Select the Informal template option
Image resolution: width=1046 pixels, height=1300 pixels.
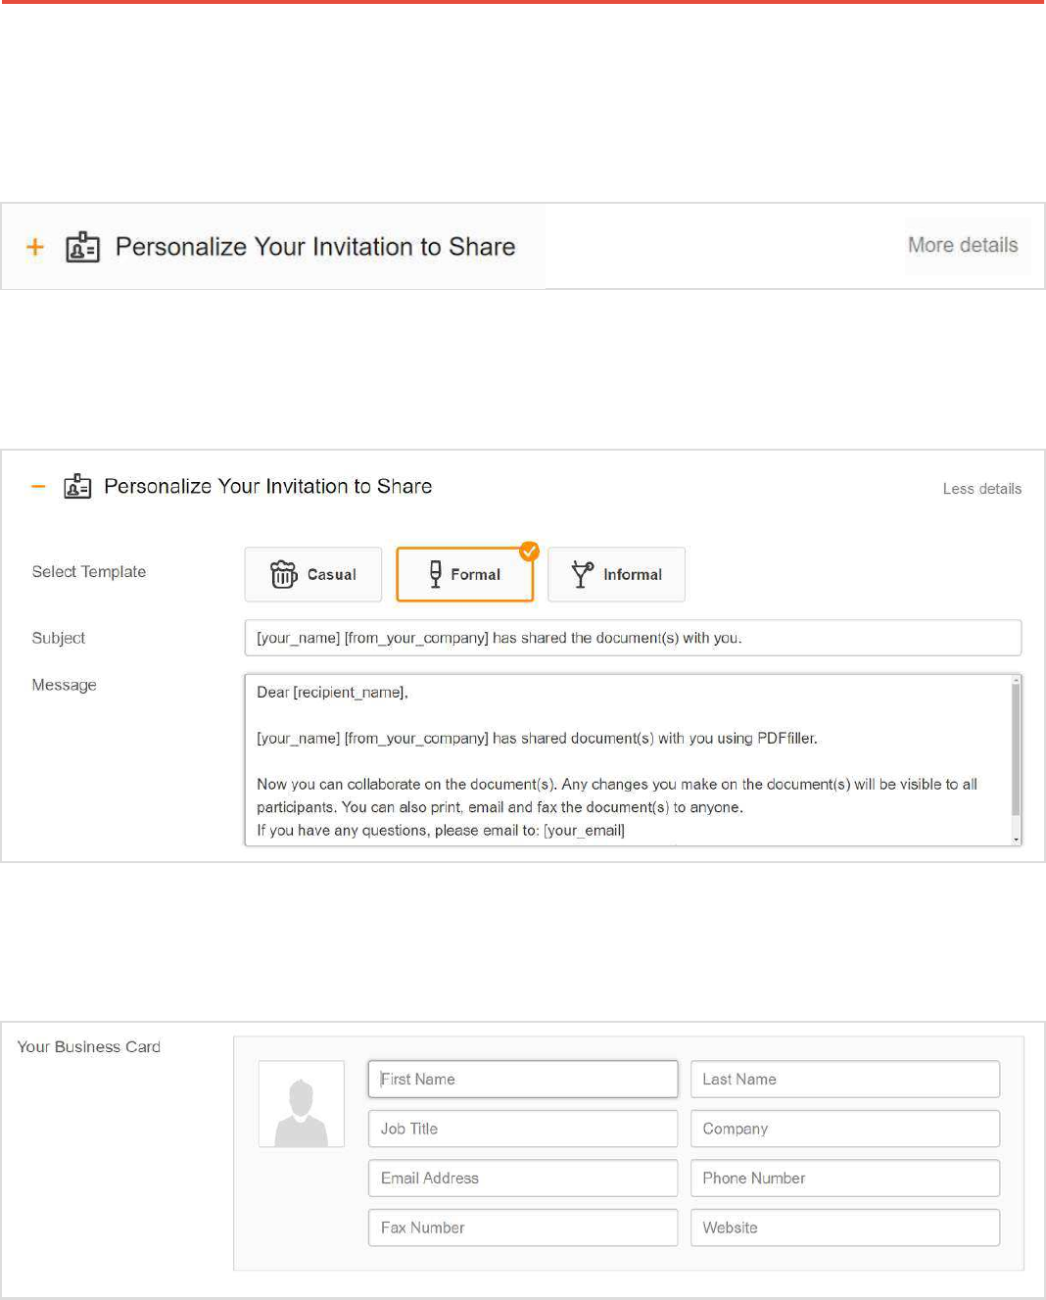click(617, 574)
